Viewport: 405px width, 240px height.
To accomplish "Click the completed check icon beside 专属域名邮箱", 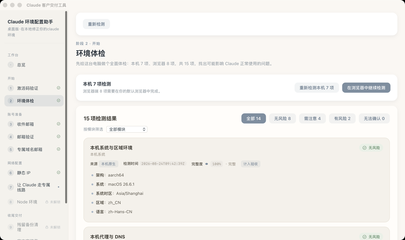I will point(58,149).
